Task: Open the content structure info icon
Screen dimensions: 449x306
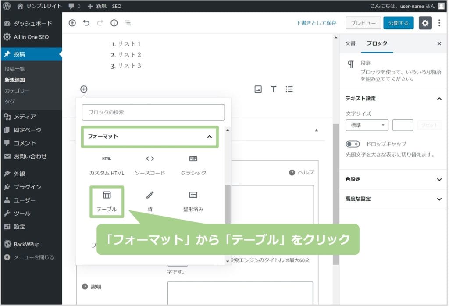Action: click(114, 23)
